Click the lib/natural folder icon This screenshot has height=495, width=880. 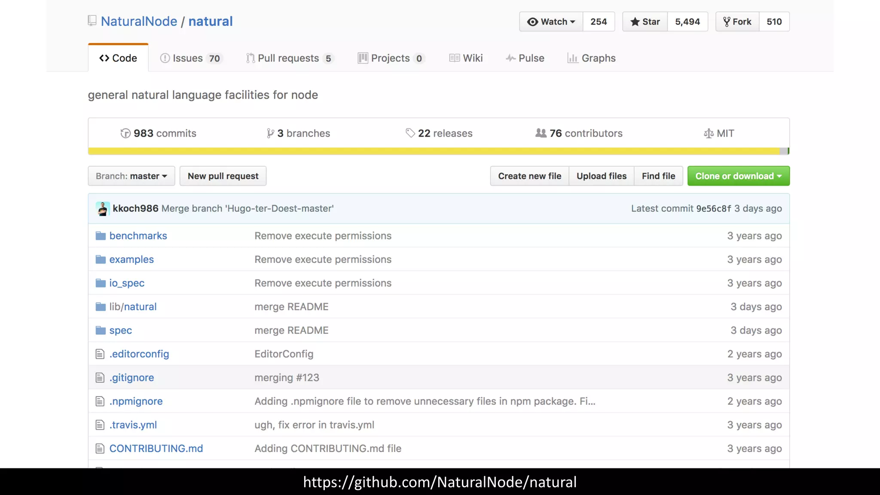point(101,306)
